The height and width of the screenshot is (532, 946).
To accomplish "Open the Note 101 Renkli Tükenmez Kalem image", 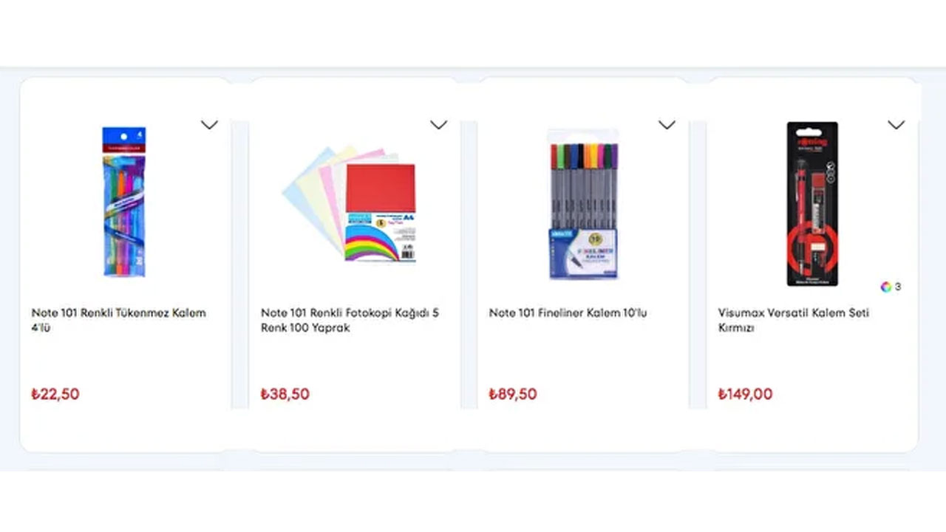I will 124,202.
